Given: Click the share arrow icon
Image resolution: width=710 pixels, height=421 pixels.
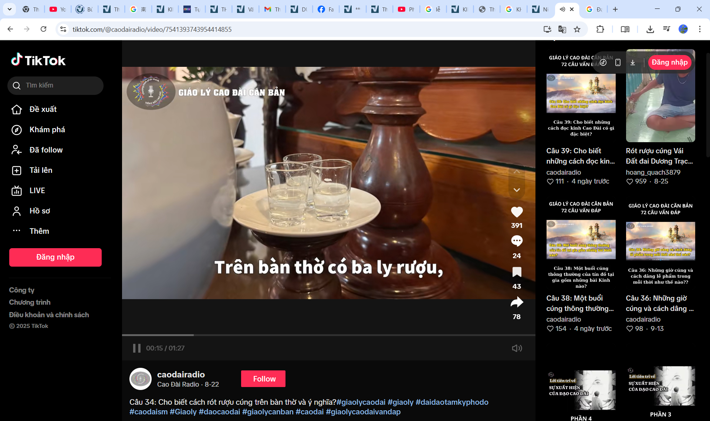Looking at the screenshot, I should [517, 302].
